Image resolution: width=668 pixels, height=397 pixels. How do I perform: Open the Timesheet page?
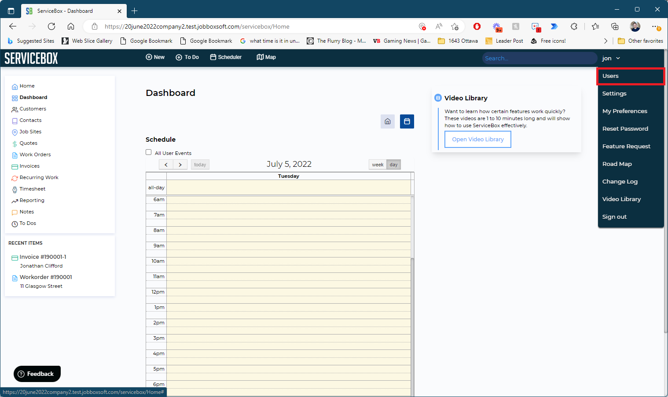(32, 189)
